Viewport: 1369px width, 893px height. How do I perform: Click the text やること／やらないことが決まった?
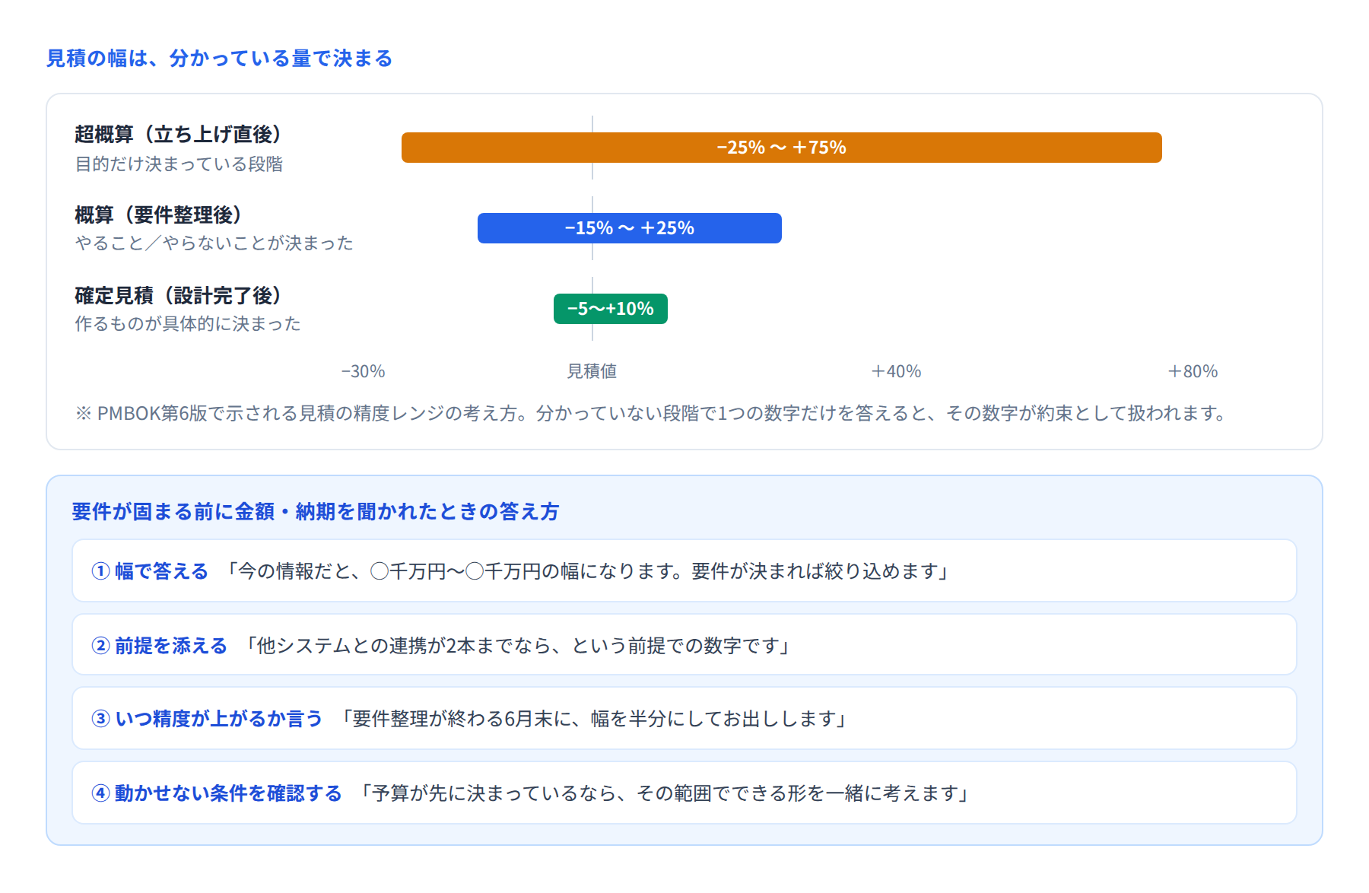214,243
